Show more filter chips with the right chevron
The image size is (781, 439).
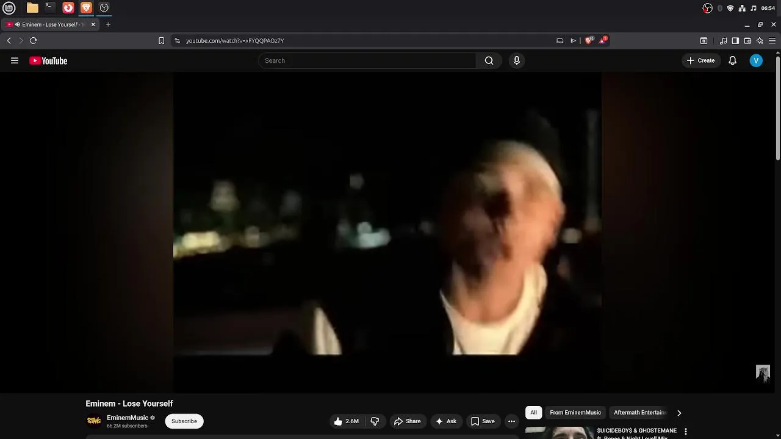coord(679,413)
